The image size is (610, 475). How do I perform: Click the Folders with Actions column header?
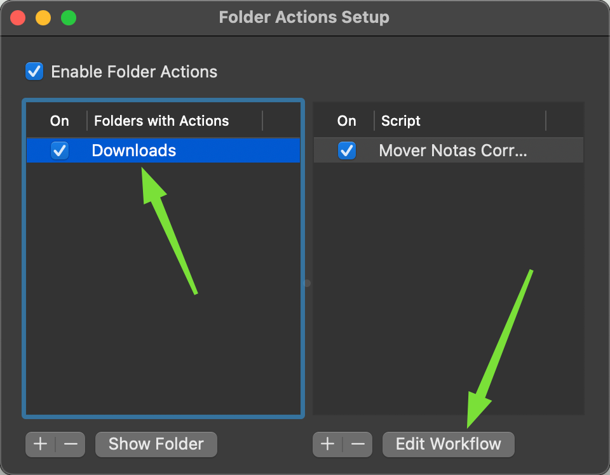point(161,121)
